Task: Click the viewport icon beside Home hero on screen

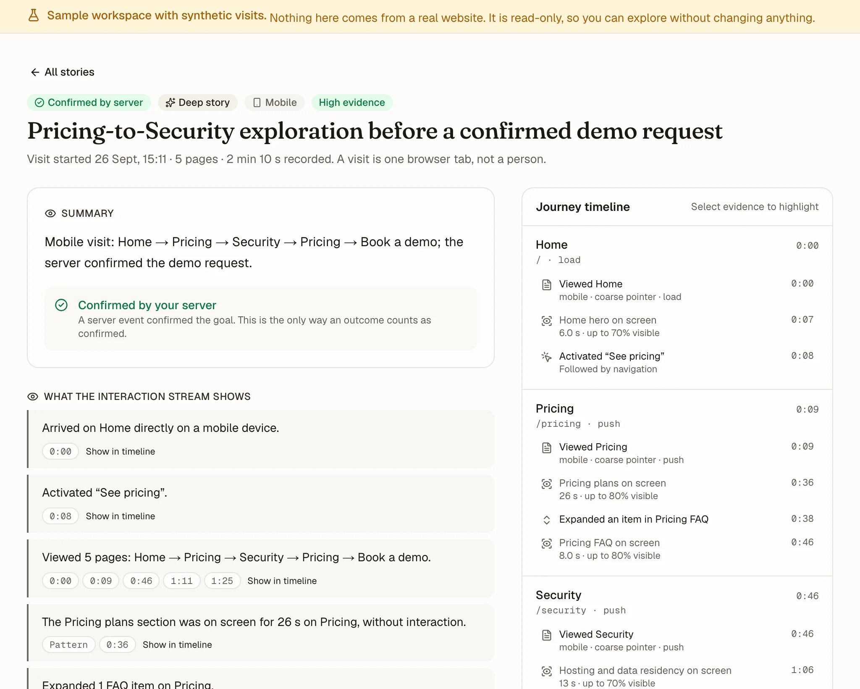Action: coord(546,321)
